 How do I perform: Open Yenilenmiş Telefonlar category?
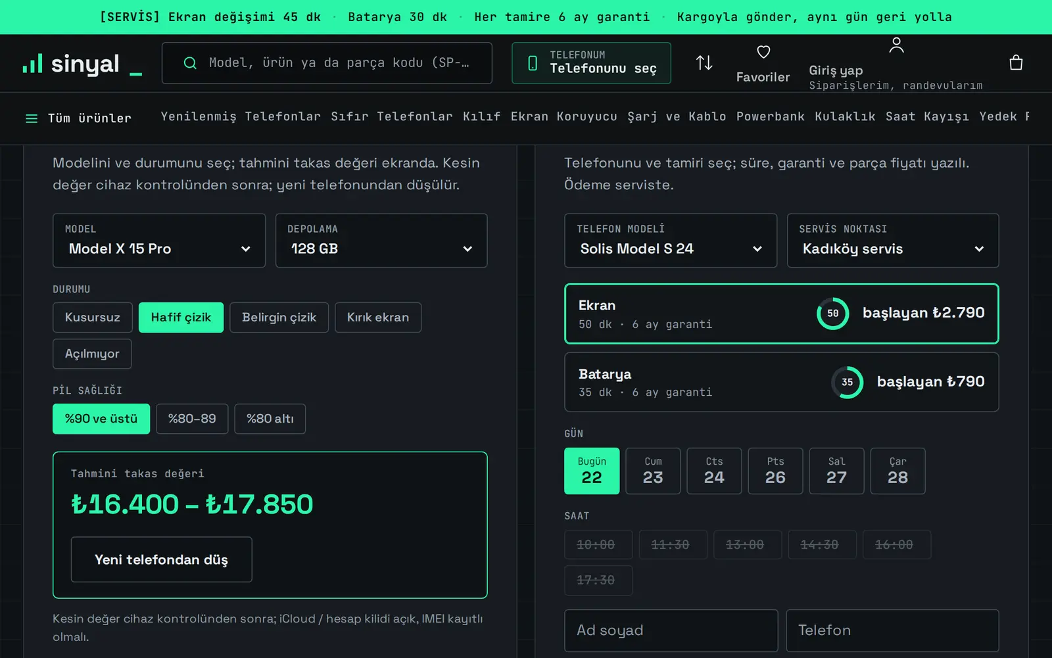pyautogui.click(x=241, y=116)
